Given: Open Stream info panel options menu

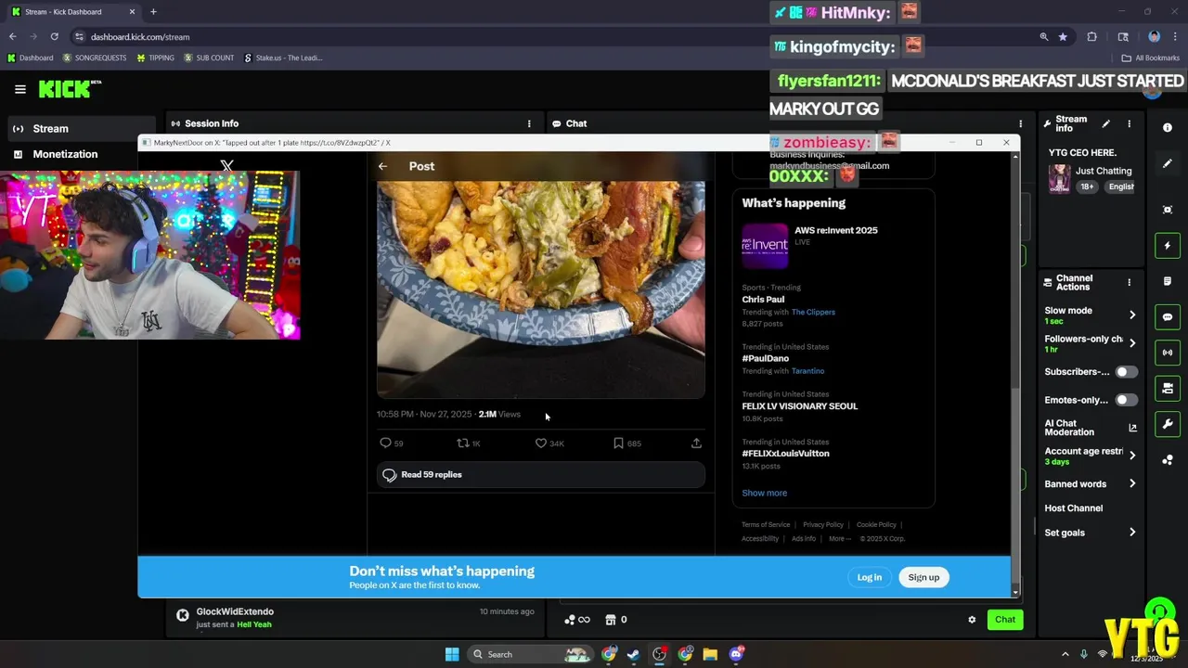Looking at the screenshot, I should pyautogui.click(x=1130, y=123).
